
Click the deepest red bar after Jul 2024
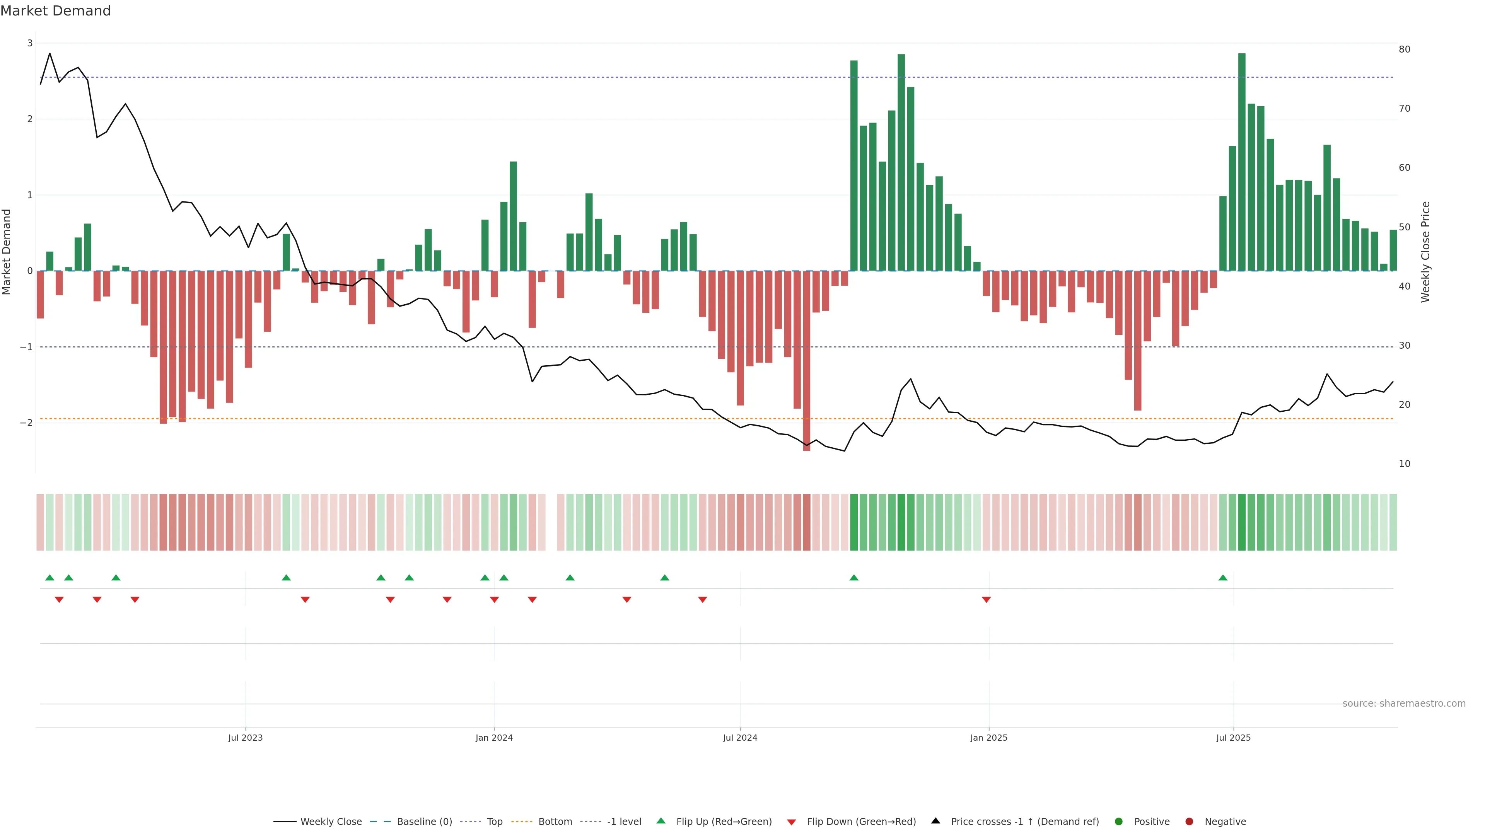tap(806, 360)
